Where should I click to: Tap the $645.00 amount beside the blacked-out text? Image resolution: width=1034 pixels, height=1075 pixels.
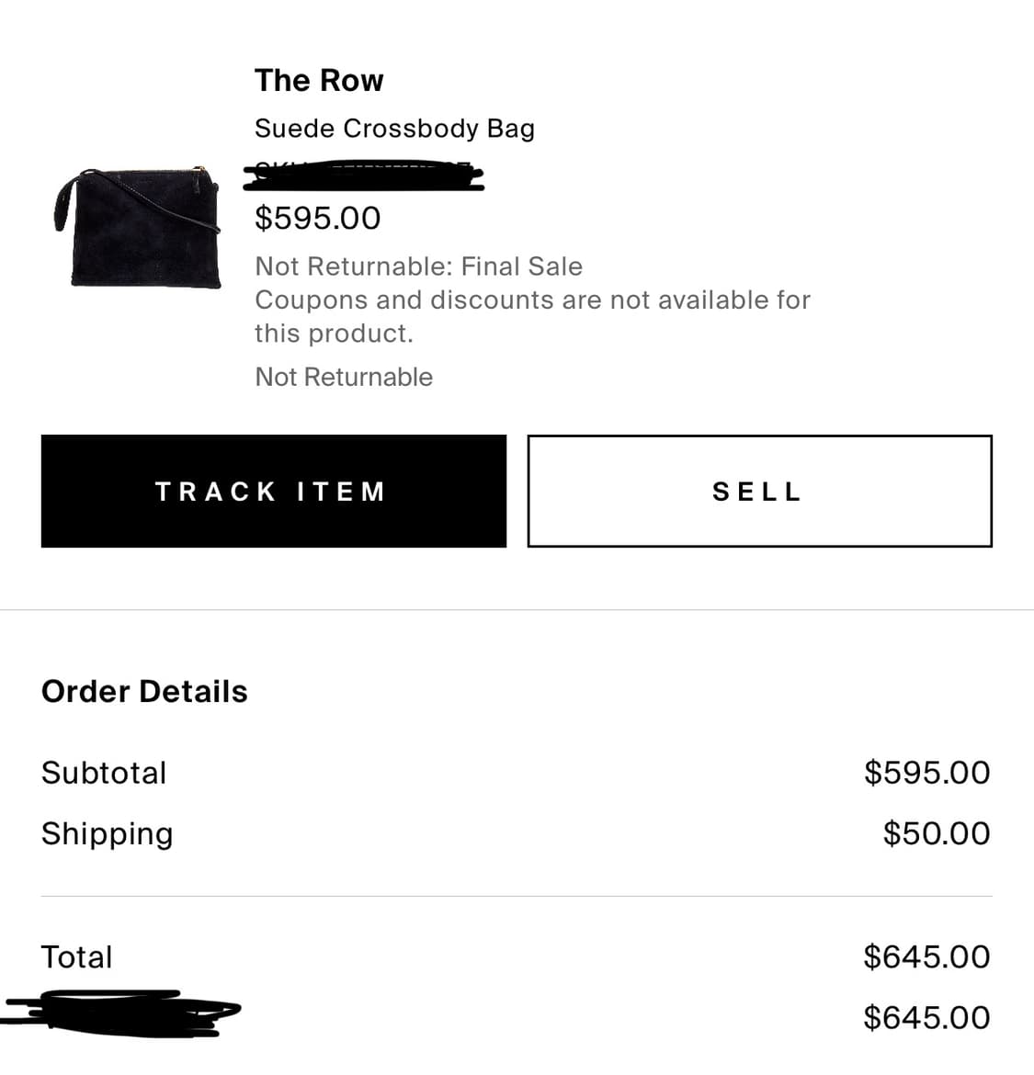click(x=926, y=1017)
